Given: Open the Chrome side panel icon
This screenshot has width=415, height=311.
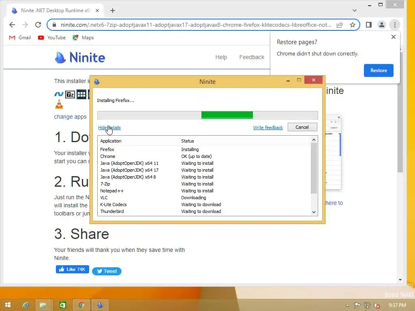Looking at the screenshot, I should 369,25.
